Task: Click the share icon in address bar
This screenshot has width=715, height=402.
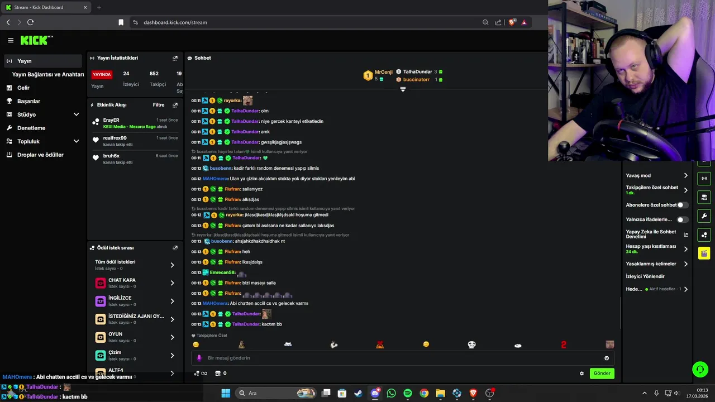Action: 498,22
